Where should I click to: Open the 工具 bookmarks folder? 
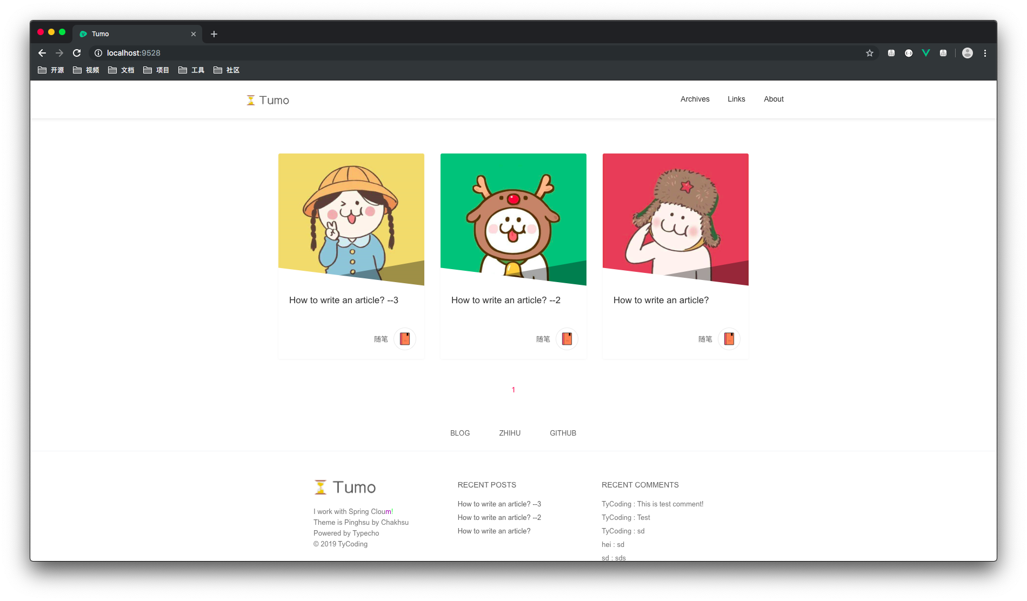pyautogui.click(x=191, y=70)
